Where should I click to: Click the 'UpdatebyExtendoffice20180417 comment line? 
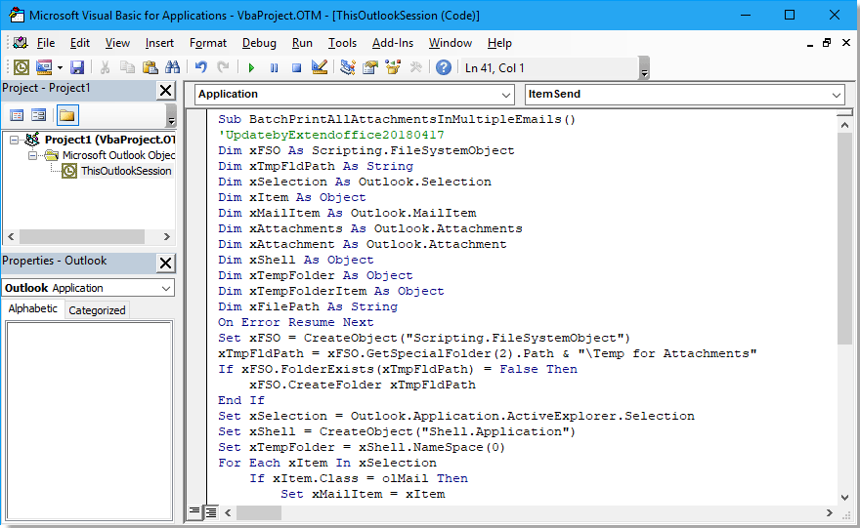(330, 135)
